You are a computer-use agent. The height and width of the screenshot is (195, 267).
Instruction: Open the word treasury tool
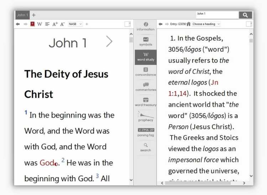coord(146,102)
